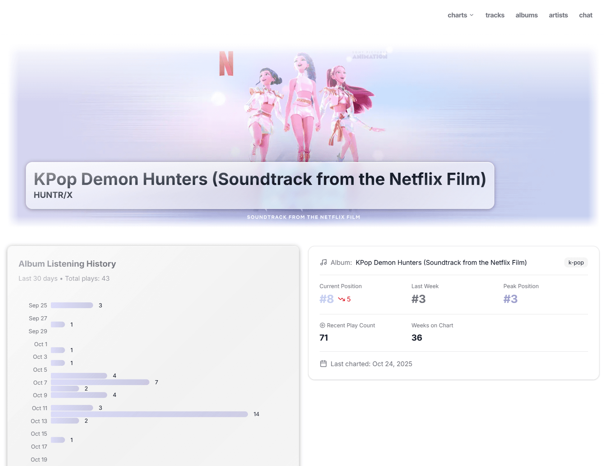Navigate to the albums page

(526, 15)
